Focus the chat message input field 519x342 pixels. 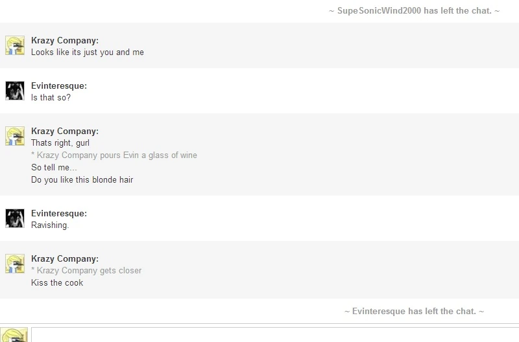click(272, 335)
